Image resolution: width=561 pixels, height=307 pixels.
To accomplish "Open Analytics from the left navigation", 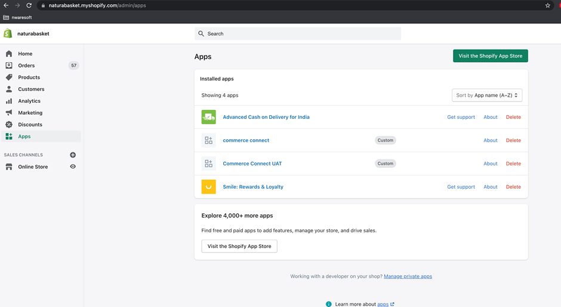I will click(x=29, y=101).
